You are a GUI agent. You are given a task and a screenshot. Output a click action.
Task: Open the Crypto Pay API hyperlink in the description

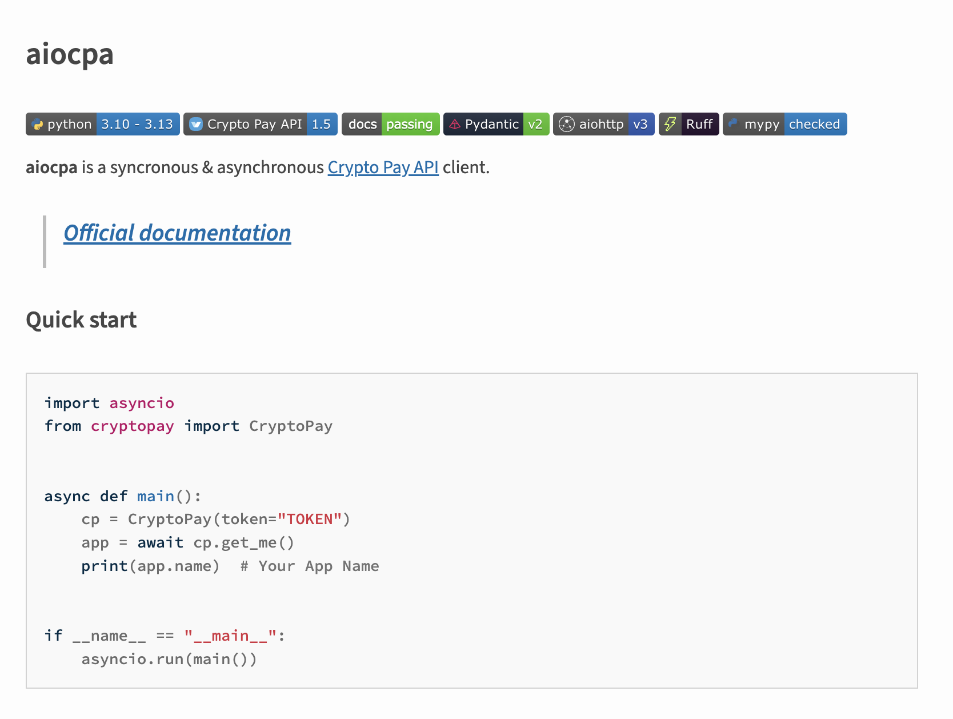point(383,167)
